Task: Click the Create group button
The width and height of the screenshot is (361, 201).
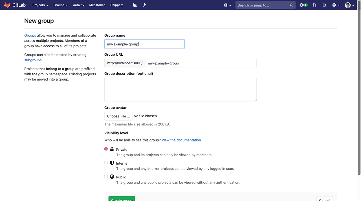Action: (122, 199)
